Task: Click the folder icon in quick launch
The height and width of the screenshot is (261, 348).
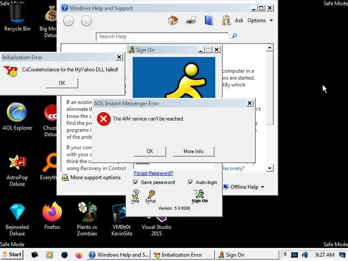Action: click(35, 254)
